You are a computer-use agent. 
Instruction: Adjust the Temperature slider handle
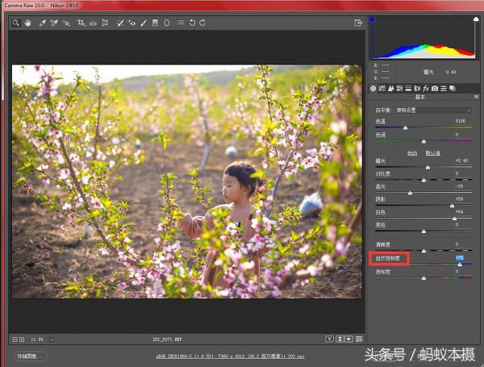pos(405,127)
